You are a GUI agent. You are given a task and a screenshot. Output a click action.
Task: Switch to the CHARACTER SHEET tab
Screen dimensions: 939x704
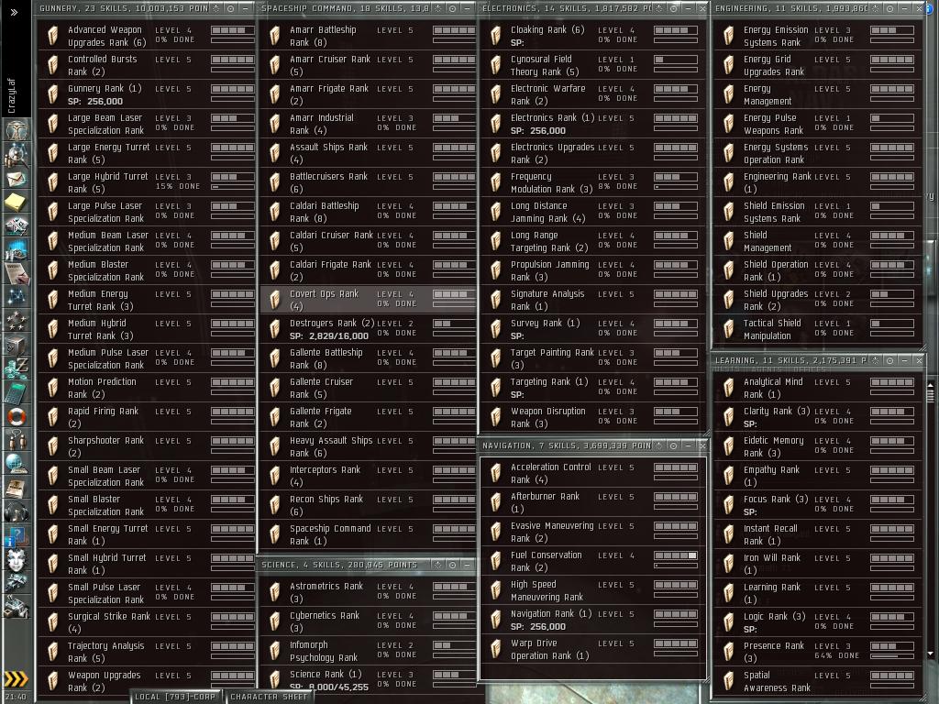(x=269, y=697)
